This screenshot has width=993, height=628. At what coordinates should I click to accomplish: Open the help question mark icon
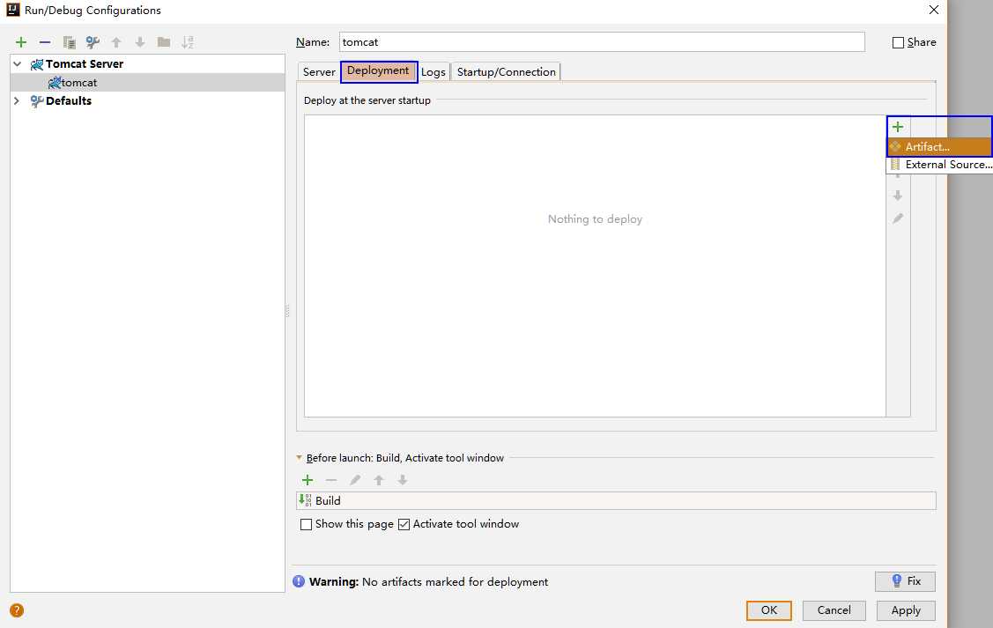[17, 610]
